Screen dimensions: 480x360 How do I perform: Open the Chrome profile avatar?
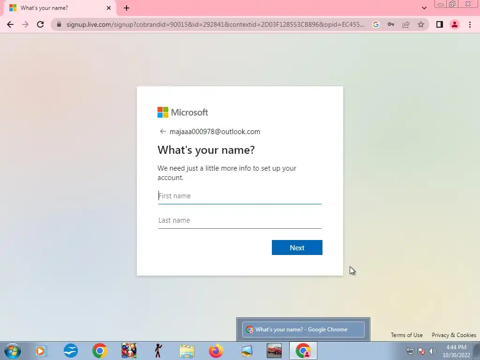455,24
